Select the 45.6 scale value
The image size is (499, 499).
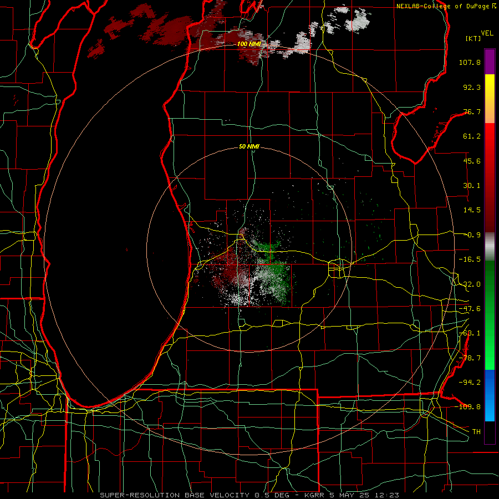click(x=472, y=161)
